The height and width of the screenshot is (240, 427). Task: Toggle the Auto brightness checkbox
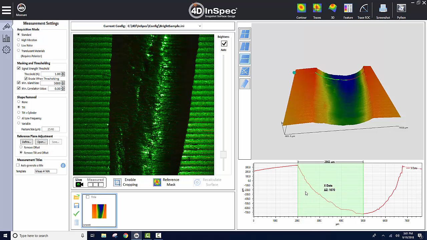224,44
